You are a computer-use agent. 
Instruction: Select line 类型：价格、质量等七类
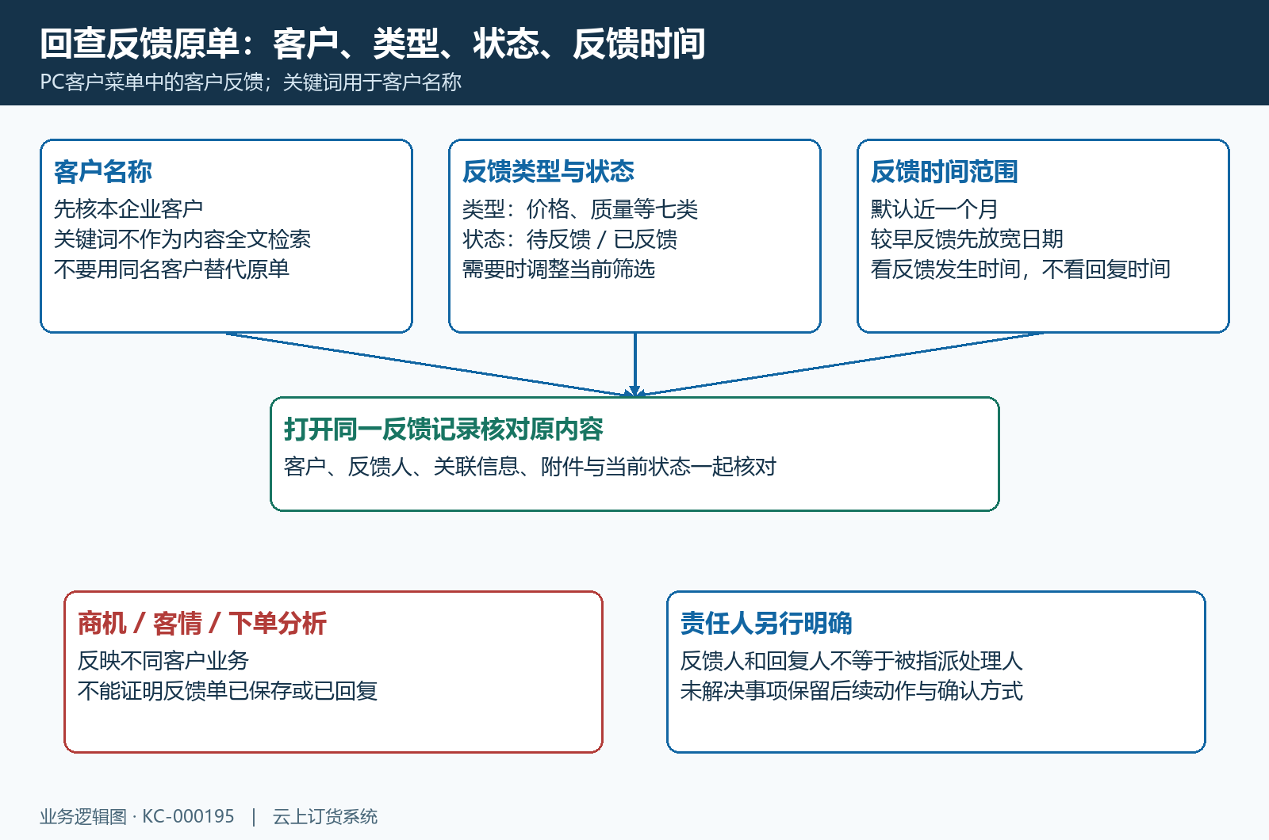coord(580,209)
